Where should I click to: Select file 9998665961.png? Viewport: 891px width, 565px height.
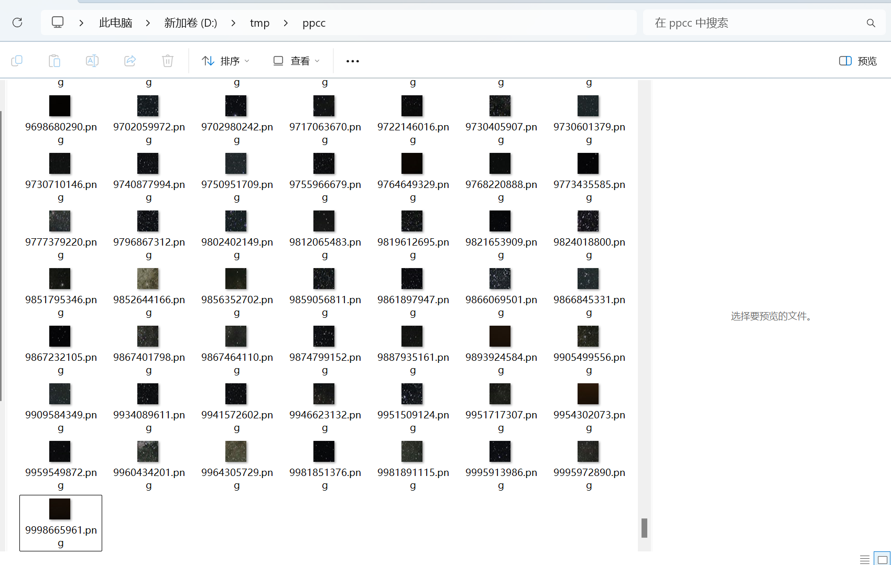(x=61, y=523)
